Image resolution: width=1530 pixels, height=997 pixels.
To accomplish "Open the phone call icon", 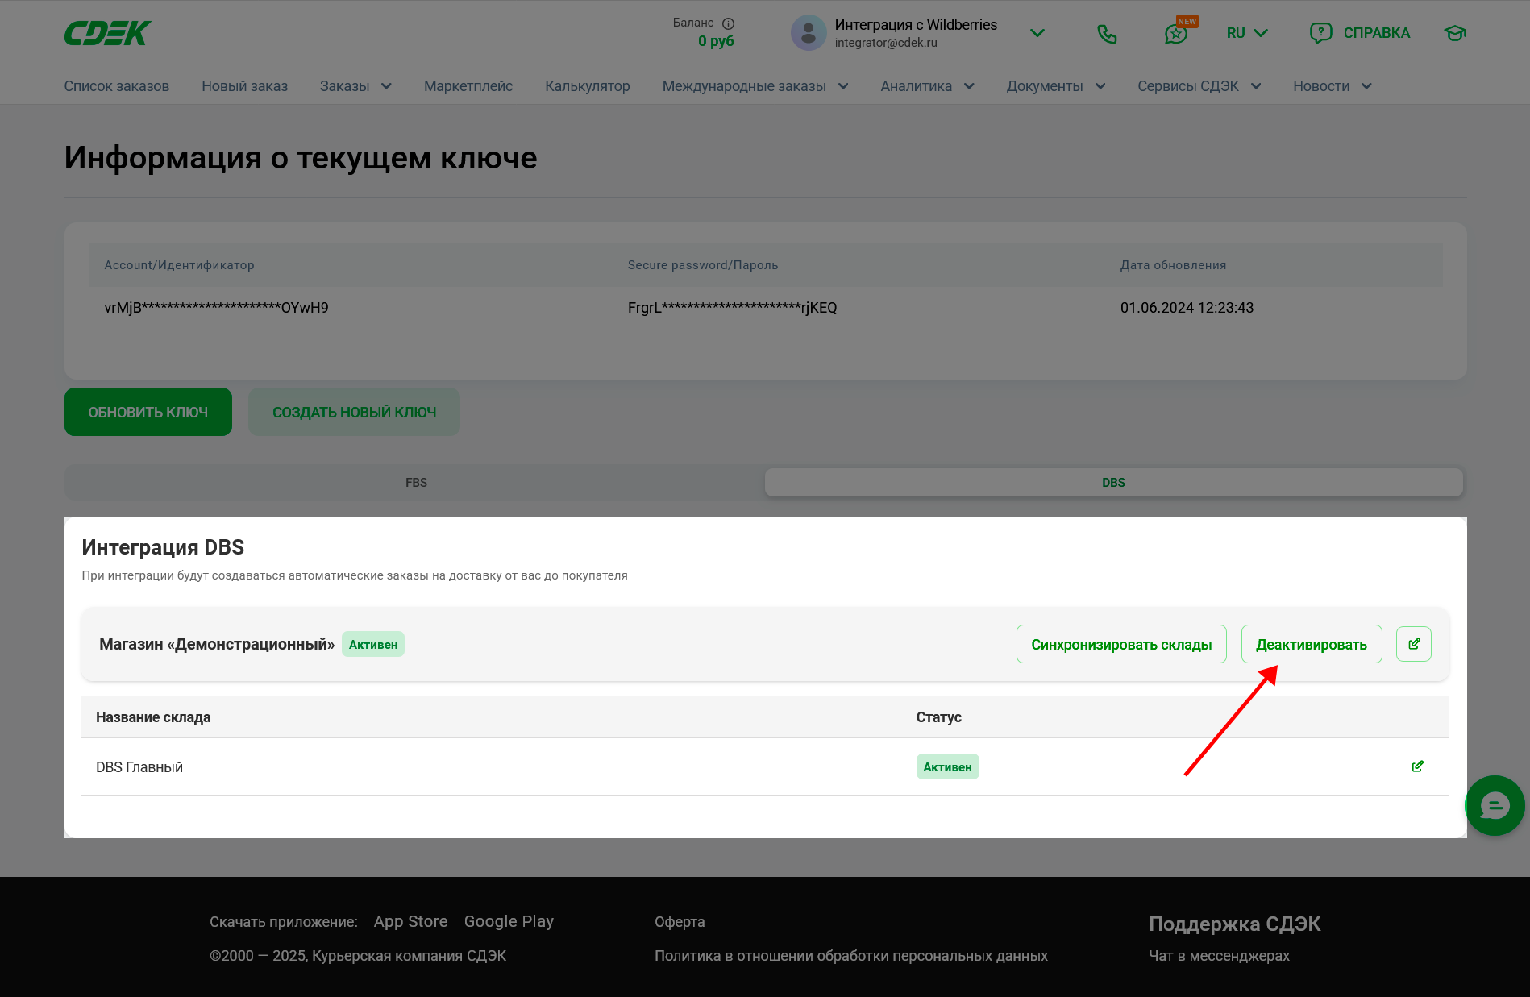I will [1107, 33].
